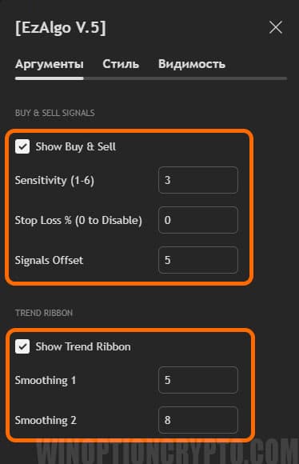The width and height of the screenshot is (299, 464).
Task: Click the Smoothing 1 label
Action: click(46, 380)
